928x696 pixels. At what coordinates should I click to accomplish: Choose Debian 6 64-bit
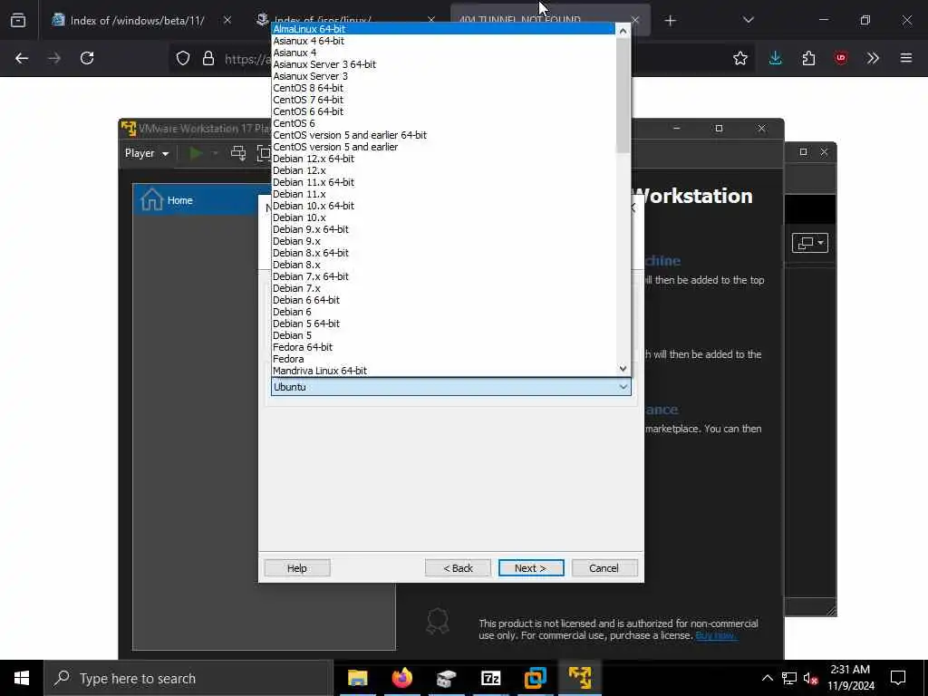coord(443,300)
